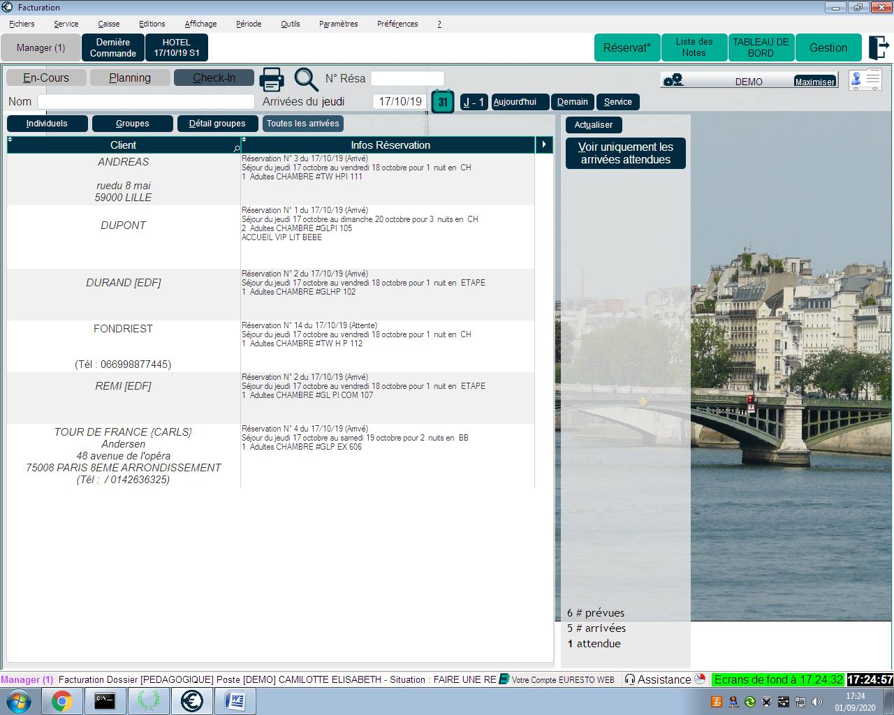Click the sort arrows on Client column

click(x=10, y=140)
